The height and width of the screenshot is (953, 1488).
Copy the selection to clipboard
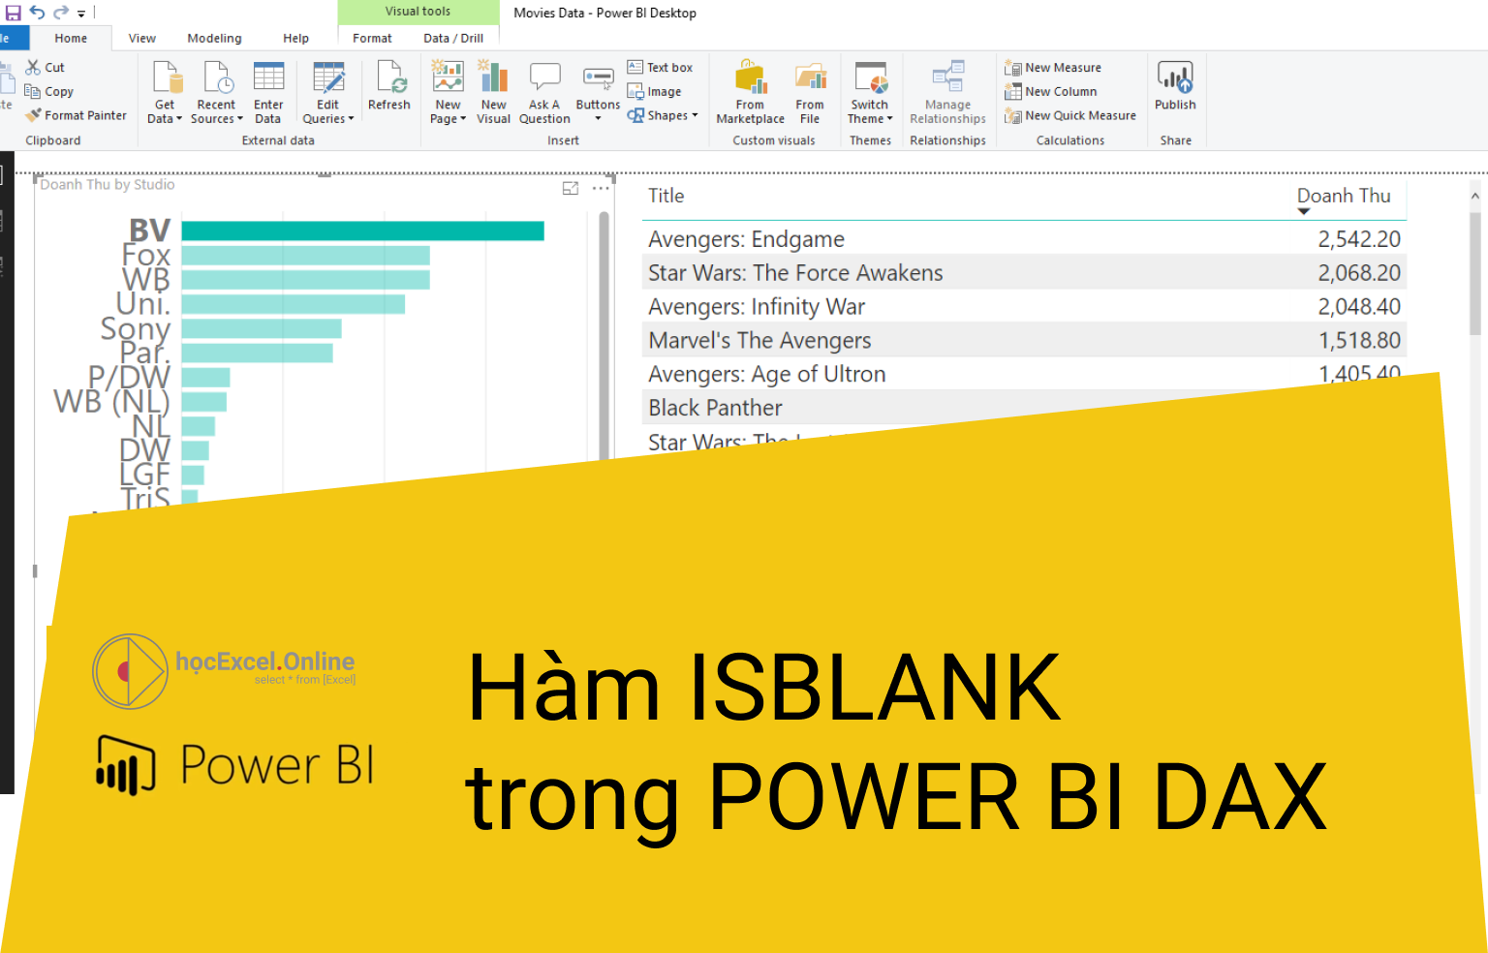[x=49, y=91]
